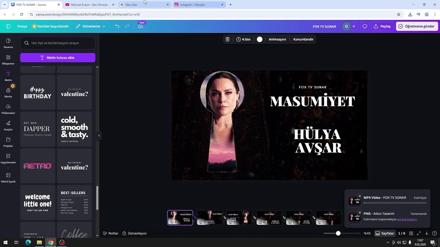
Task: Open the Araçlar tools panel
Action: coord(8,126)
